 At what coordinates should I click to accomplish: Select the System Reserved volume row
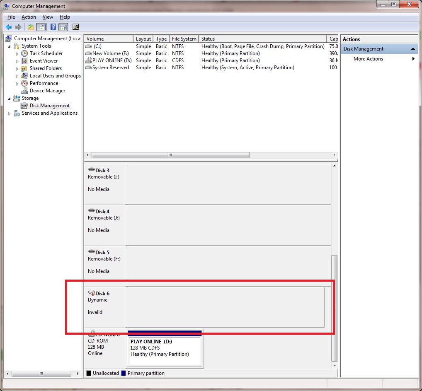(211, 68)
